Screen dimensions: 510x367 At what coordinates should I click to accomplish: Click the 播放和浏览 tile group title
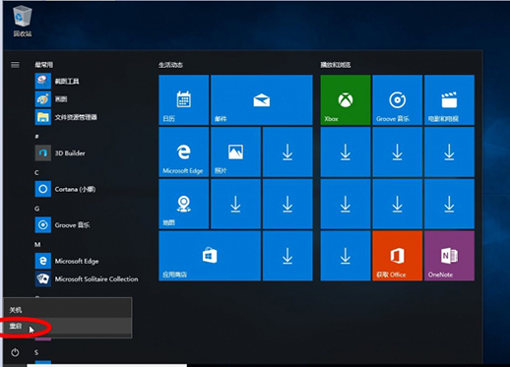pyautogui.click(x=336, y=65)
